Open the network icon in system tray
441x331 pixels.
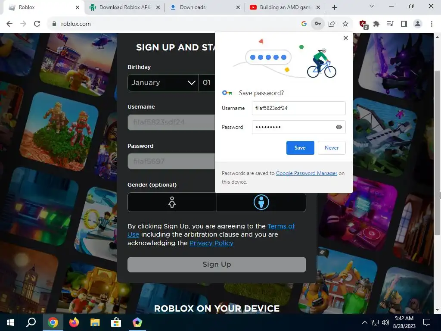[375, 322]
